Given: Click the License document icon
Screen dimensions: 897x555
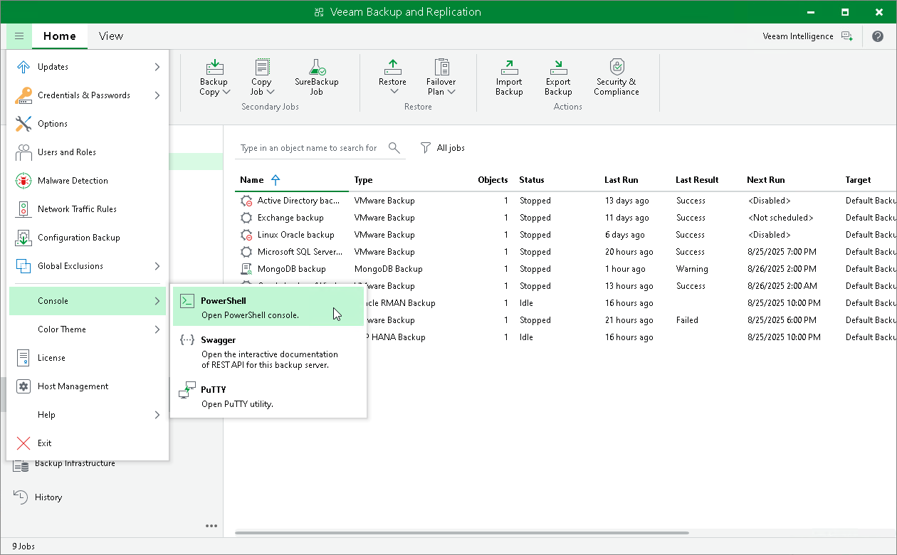Looking at the screenshot, I should [x=23, y=358].
